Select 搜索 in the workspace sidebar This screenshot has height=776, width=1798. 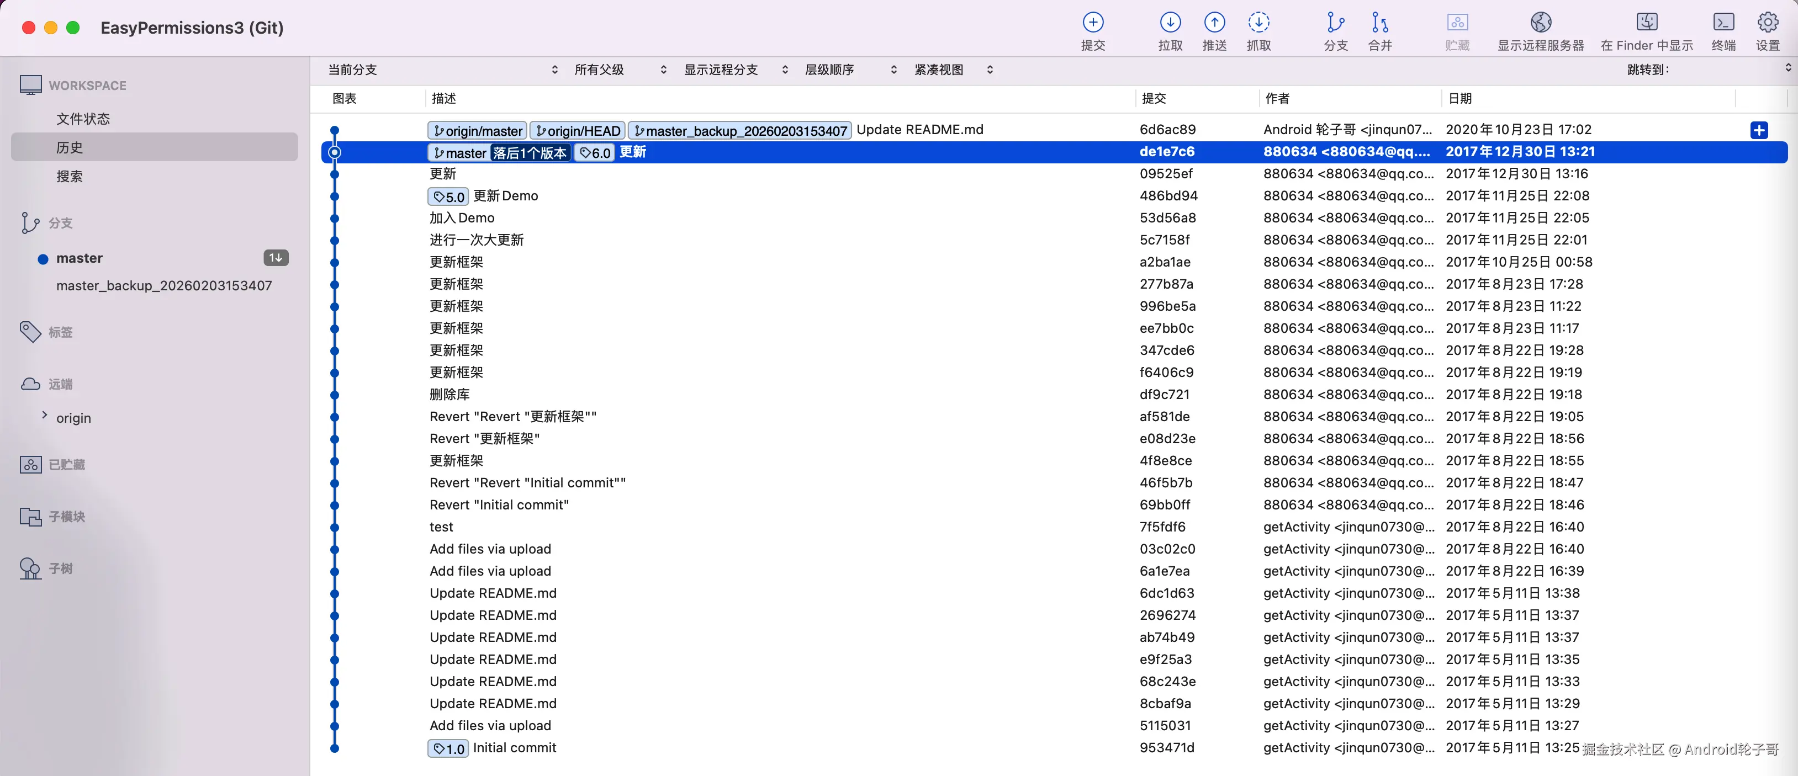point(69,177)
